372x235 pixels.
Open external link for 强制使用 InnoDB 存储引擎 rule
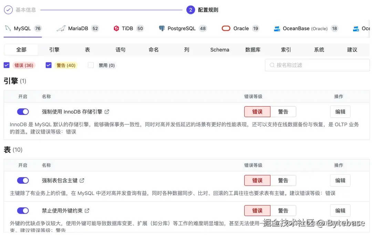pyautogui.click(x=107, y=111)
